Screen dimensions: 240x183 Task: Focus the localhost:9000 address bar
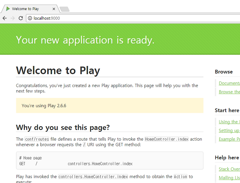(x=133, y=18)
